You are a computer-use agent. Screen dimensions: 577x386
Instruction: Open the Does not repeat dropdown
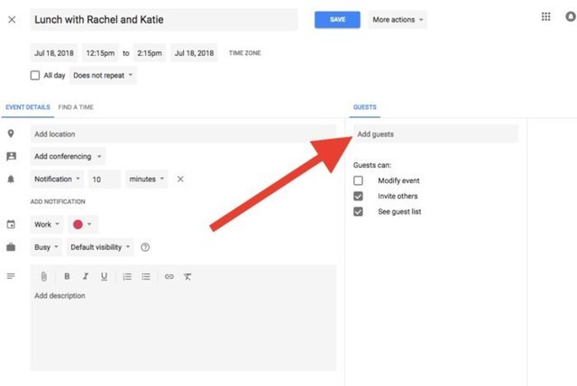[x=102, y=76]
